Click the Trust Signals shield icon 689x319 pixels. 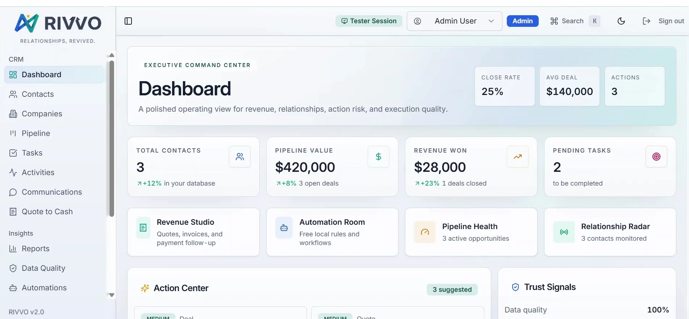pyautogui.click(x=515, y=287)
